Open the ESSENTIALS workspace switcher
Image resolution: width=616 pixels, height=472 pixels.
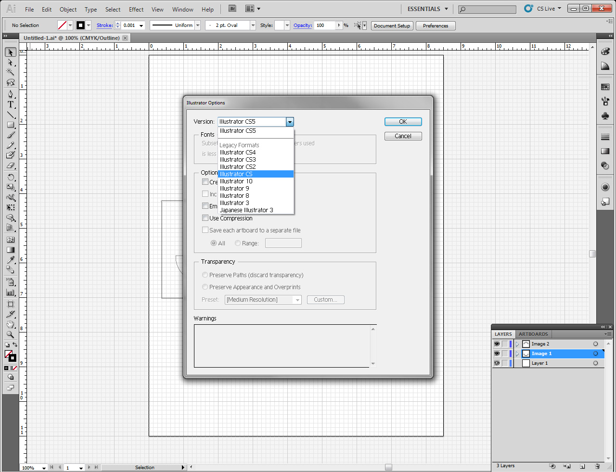pos(428,9)
